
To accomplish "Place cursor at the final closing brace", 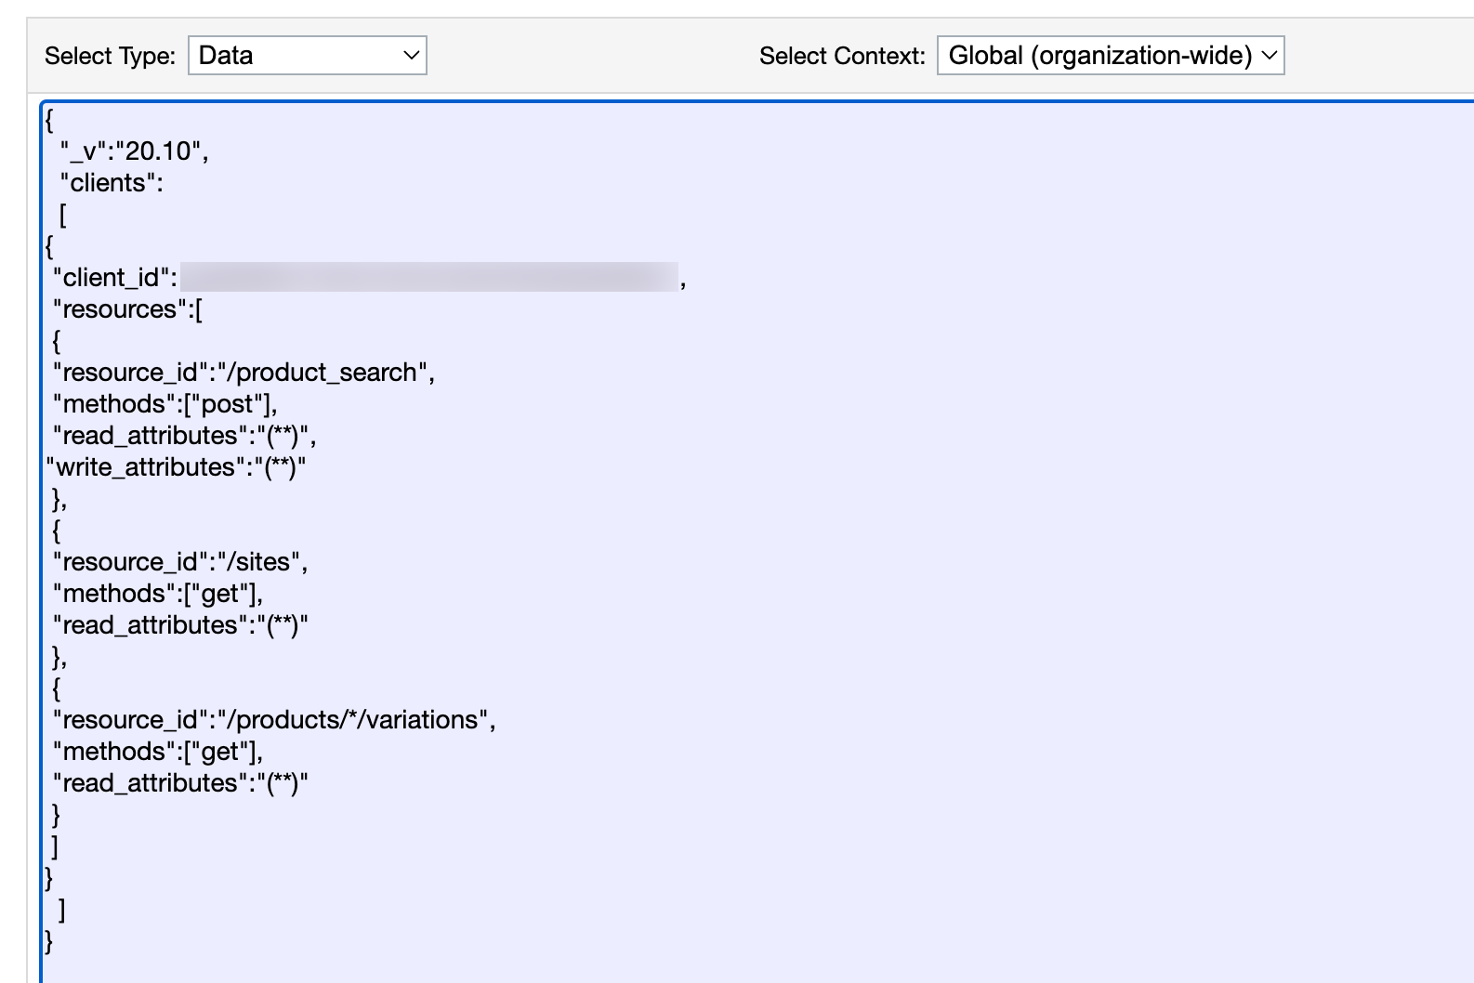I will [x=49, y=941].
